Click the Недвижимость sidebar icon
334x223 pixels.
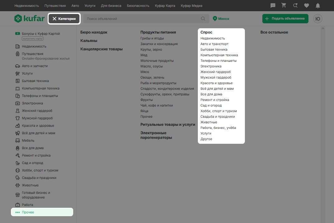click(x=18, y=46)
